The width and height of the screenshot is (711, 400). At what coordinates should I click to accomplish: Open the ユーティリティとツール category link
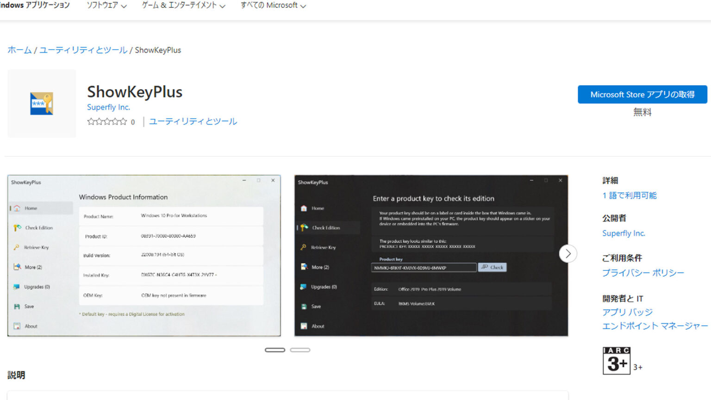point(83,50)
